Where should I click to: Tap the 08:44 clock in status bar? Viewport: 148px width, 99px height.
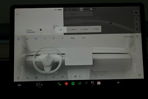coord(86,9)
